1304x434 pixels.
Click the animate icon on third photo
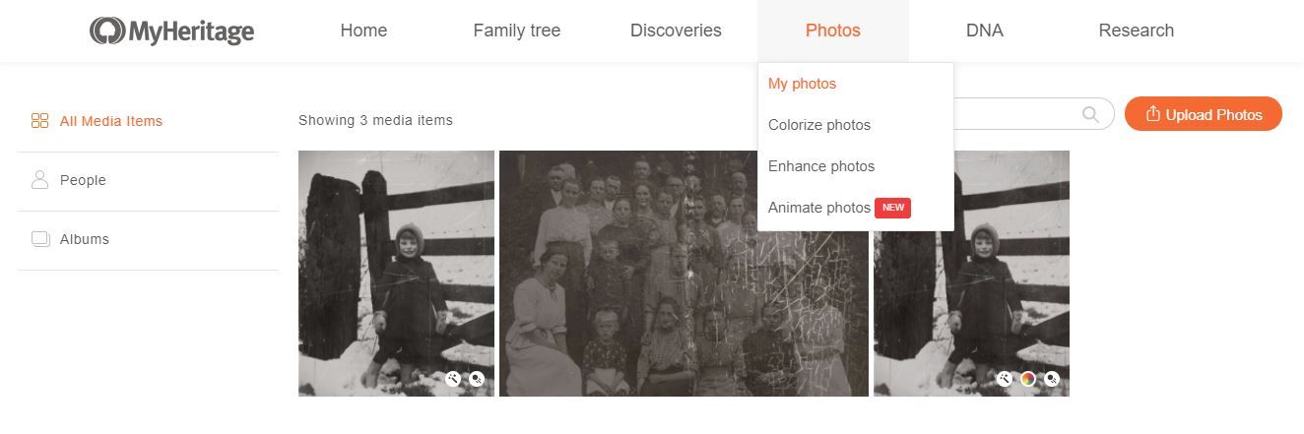pos(1052,379)
